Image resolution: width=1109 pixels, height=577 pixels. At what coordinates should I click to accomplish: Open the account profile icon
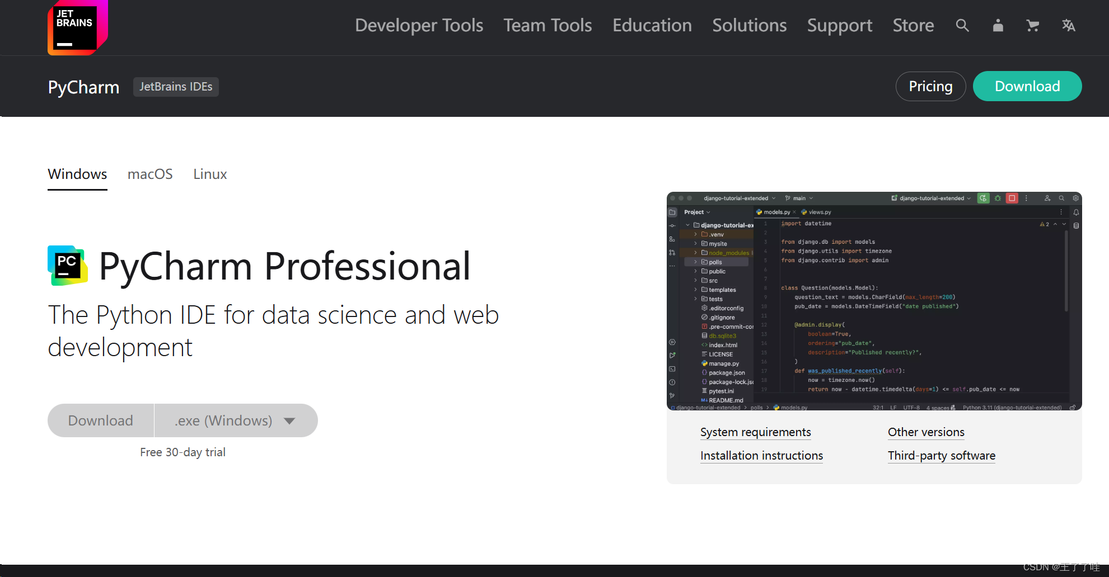(x=998, y=25)
